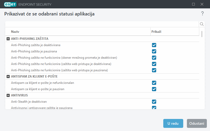Collapse the ANTISPAM ZA KLIJENT E-POŠTE group
210x131 pixels.
[x=8, y=77]
